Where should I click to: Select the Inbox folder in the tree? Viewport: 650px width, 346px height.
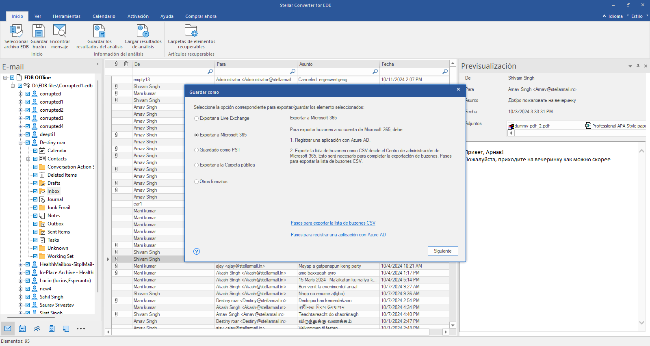click(53, 191)
